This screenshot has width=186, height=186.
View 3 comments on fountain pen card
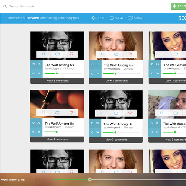58,139
